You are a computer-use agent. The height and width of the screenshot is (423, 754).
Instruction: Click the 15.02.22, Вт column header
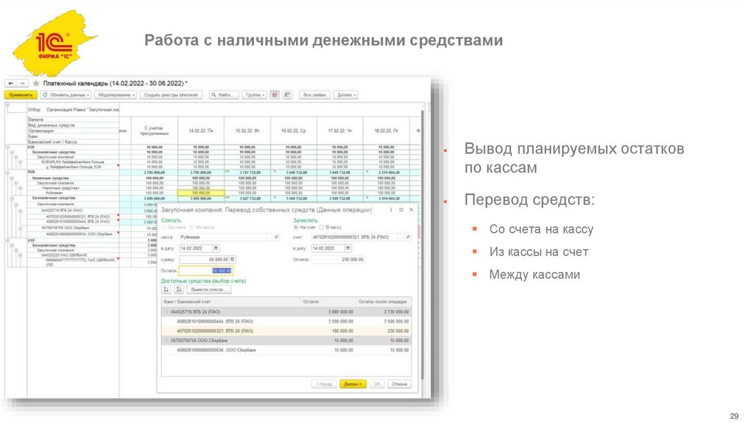click(x=247, y=131)
